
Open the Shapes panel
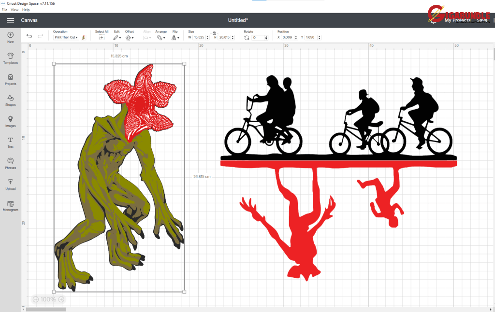[x=10, y=100]
